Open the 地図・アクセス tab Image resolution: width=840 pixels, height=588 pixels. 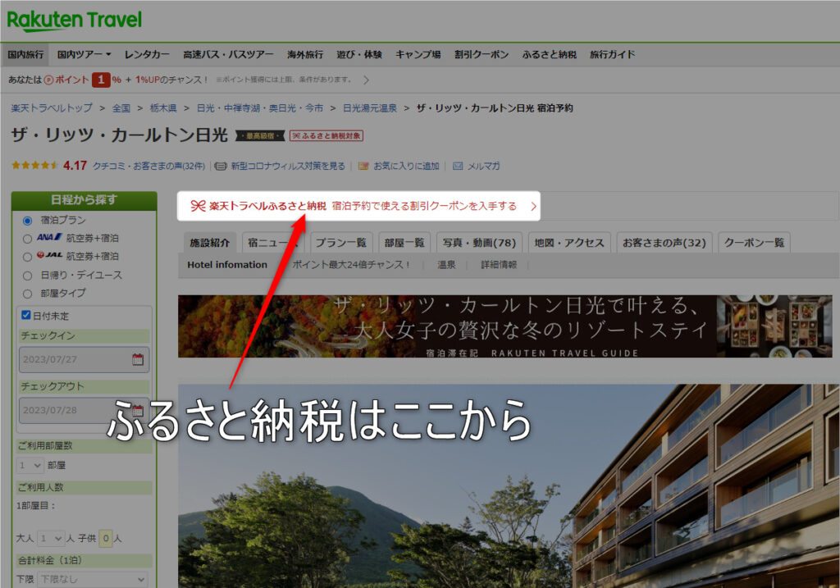click(568, 243)
